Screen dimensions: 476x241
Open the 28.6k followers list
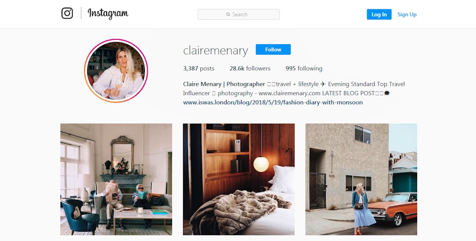click(250, 68)
